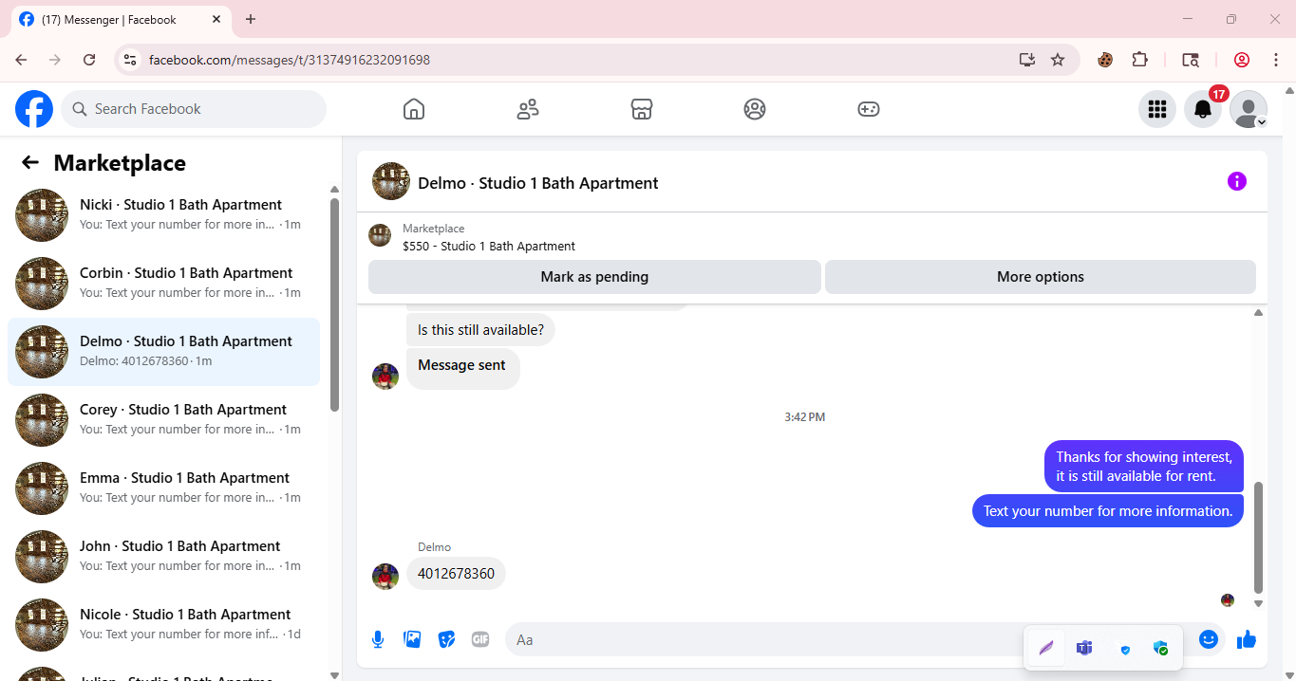Screen dimensions: 1296x681
Task: Open Corey Studio 1 Bath Apartment chat
Action: [x=163, y=420]
